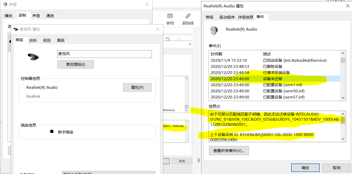Viewport: 352px width, 174px height.
Task: Switch to the 详细信息 tab
Action: [245, 17]
